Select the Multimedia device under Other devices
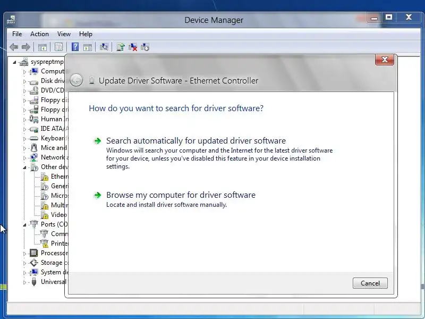Screen dimensions: 425x319 (55, 205)
